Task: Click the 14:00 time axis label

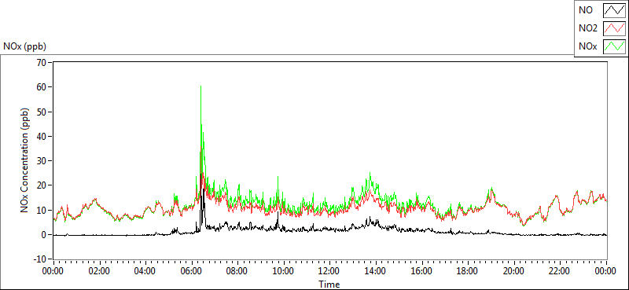Action: (x=376, y=271)
